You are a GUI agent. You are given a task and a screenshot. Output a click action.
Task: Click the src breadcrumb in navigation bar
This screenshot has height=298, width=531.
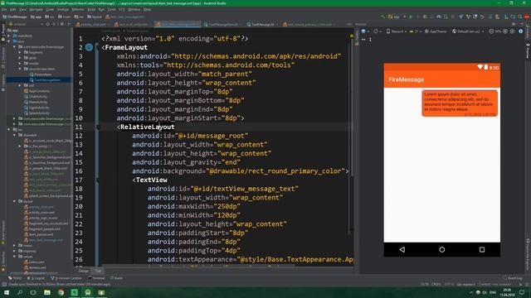coord(50,17)
